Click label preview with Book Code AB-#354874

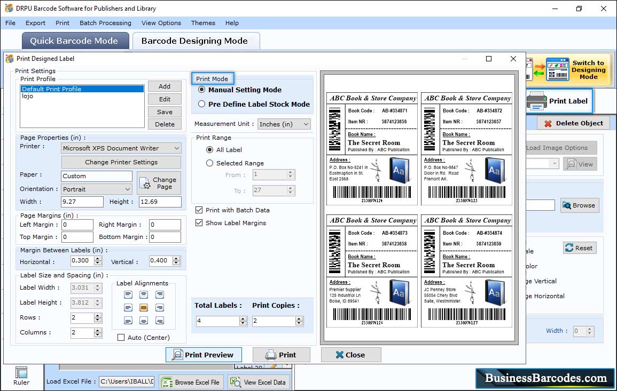tap(467, 271)
